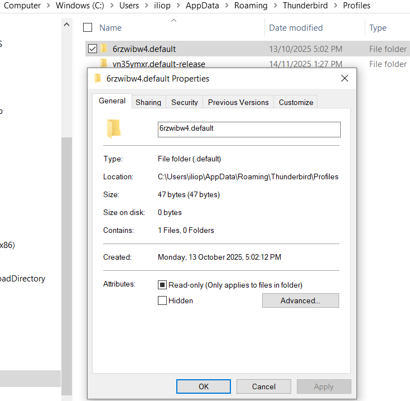Click the Created date value
The width and height of the screenshot is (410, 401).
pyautogui.click(x=219, y=257)
